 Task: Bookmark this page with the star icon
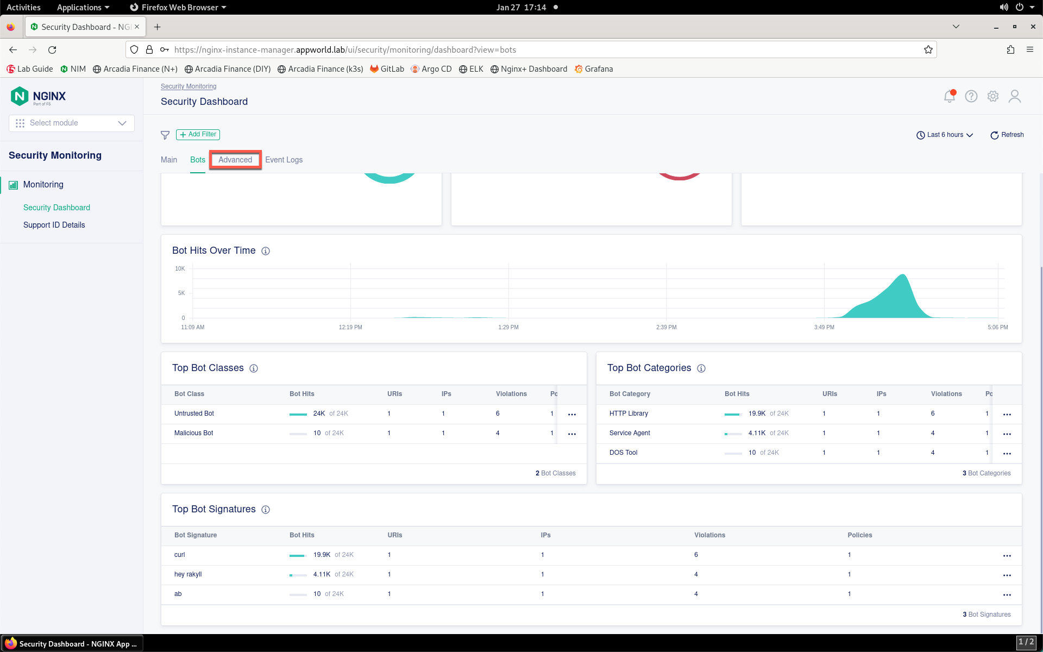pyautogui.click(x=928, y=49)
